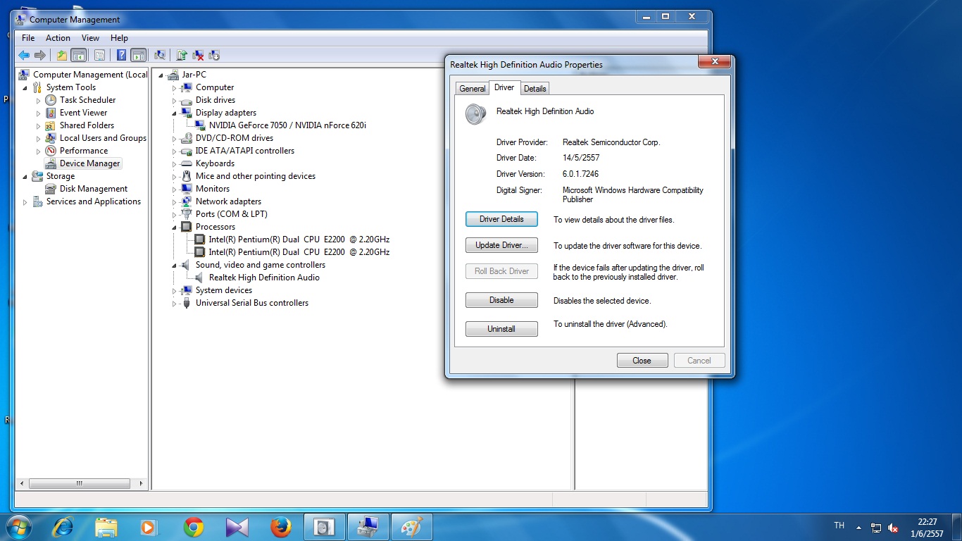The height and width of the screenshot is (541, 962).
Task: Open Windows Explorer from the taskbar
Action: (106, 527)
